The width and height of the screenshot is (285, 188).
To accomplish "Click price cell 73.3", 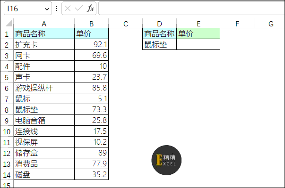I will click(91, 110).
